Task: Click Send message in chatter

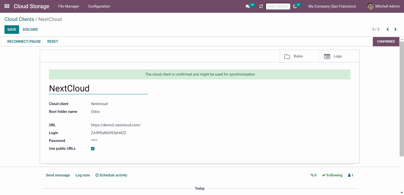Action: point(58,175)
